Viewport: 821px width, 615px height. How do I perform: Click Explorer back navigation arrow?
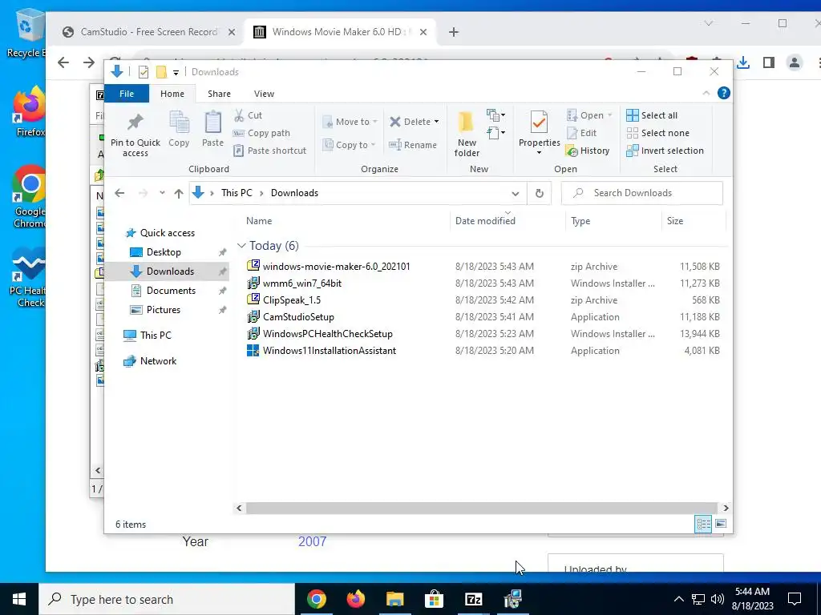pyautogui.click(x=119, y=193)
